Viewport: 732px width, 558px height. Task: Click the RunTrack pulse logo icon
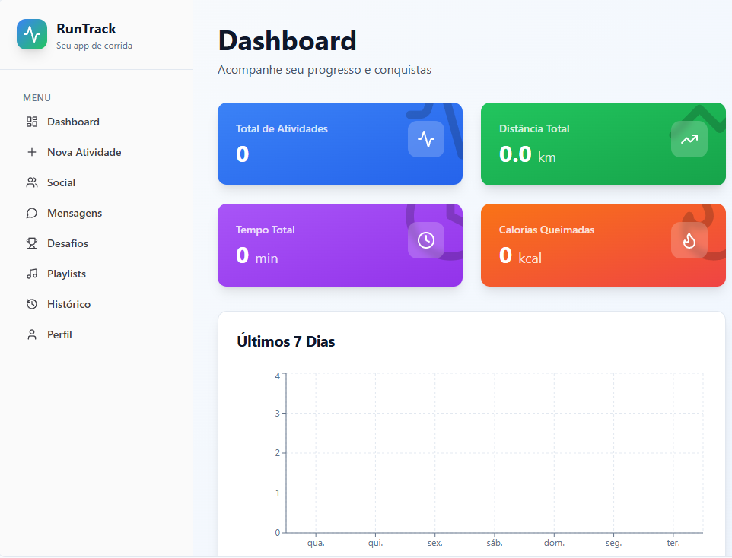pyautogui.click(x=32, y=34)
